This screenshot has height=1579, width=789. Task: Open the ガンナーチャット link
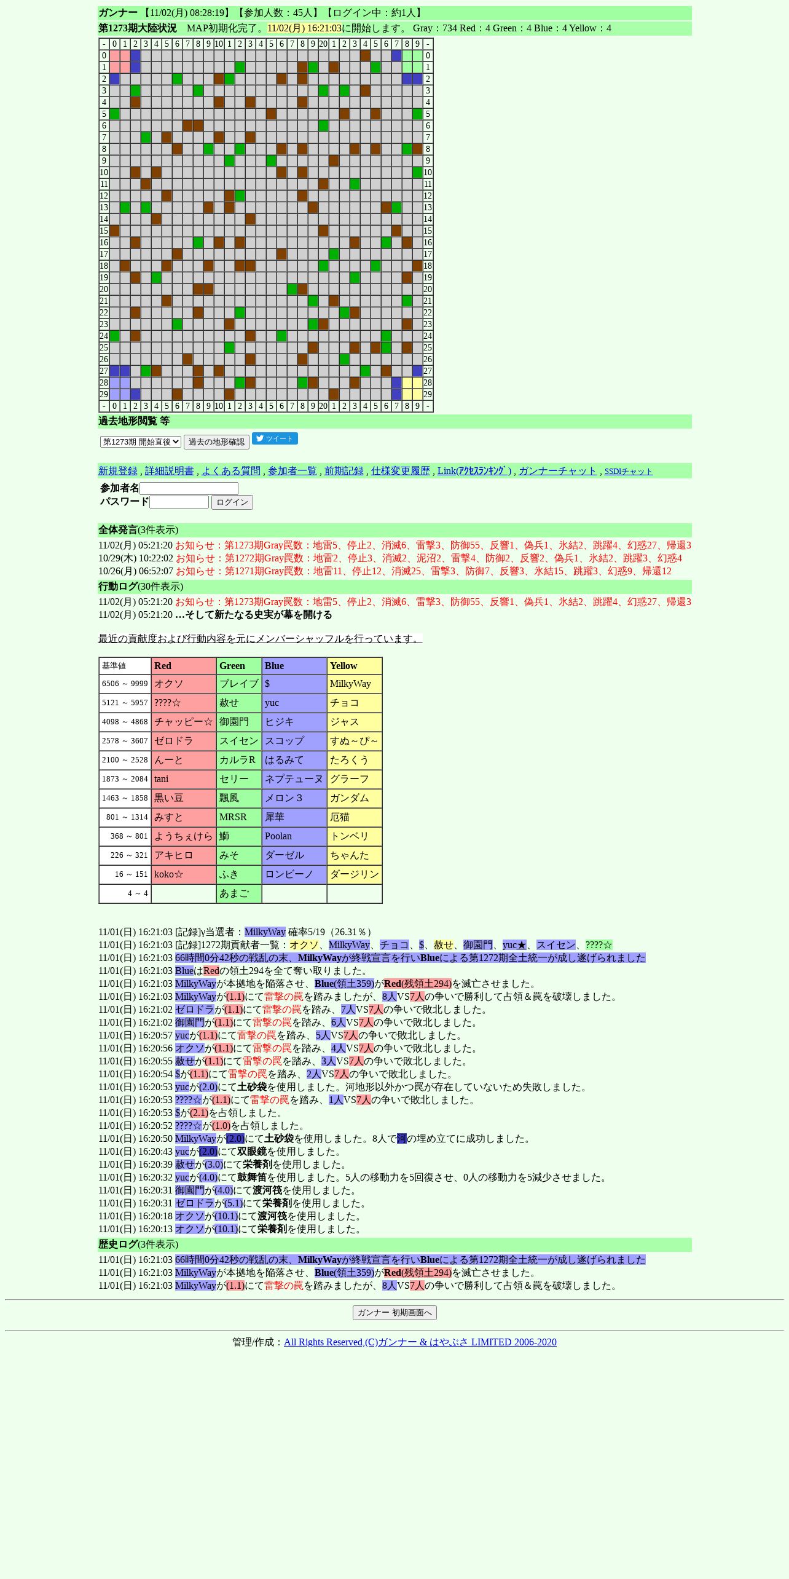[558, 471]
